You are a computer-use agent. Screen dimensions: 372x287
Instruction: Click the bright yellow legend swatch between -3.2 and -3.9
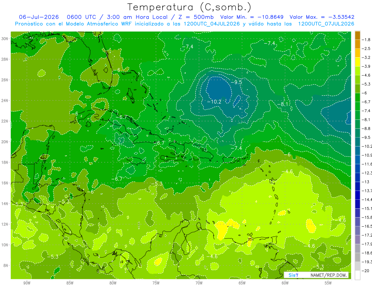pos(357,62)
